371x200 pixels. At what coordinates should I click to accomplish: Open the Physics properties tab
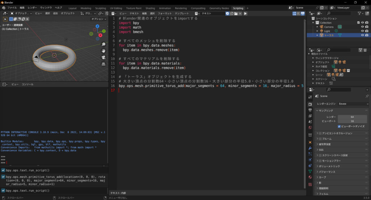(x=310, y=159)
